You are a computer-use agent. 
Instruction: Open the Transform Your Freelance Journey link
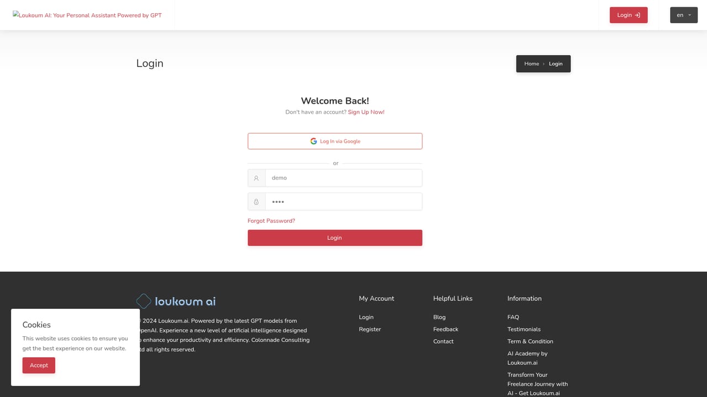point(537,384)
